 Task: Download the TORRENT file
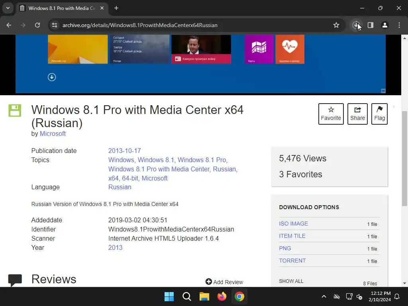click(x=292, y=261)
